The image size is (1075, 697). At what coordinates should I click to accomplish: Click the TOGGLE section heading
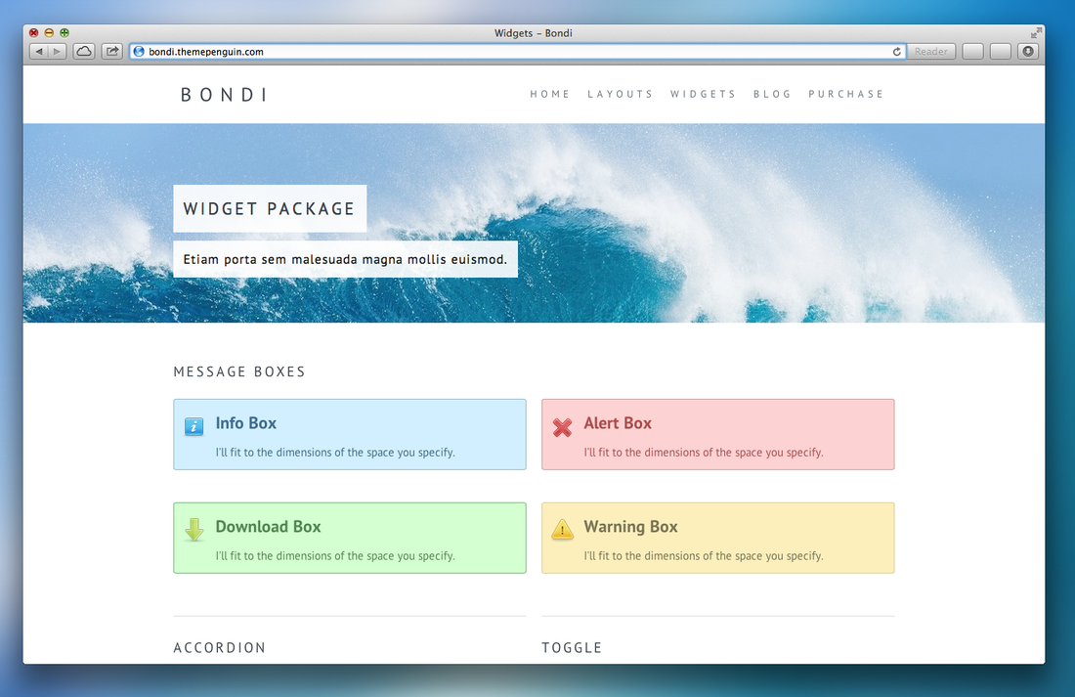click(x=572, y=647)
